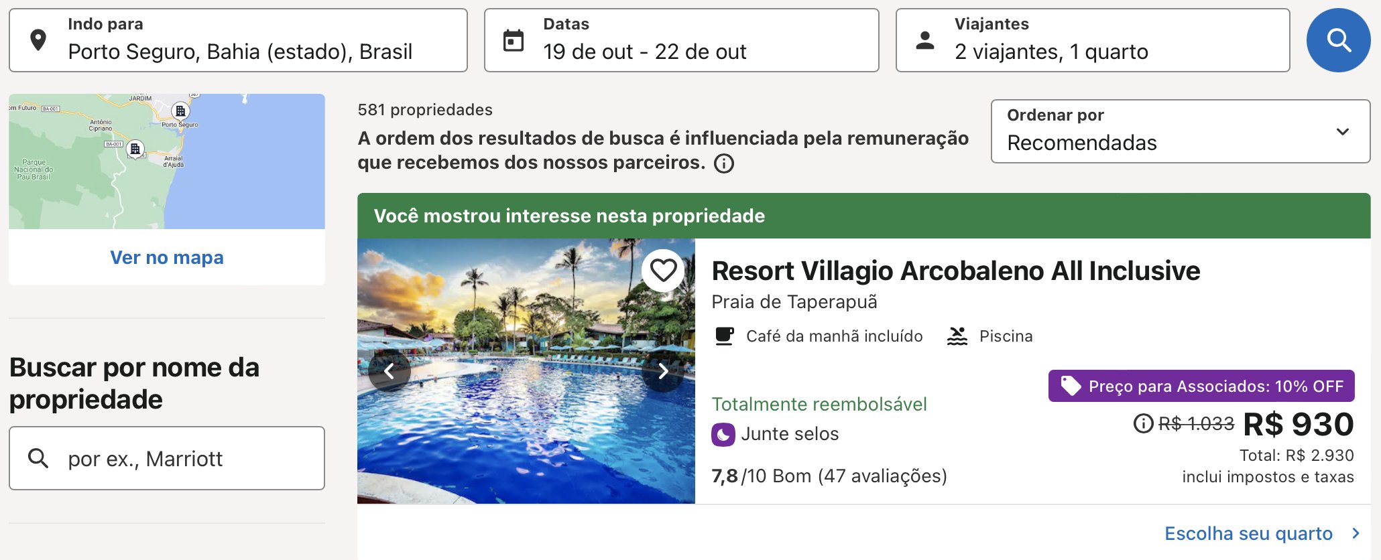Open info icon beside partner remuneration notice

[724, 163]
